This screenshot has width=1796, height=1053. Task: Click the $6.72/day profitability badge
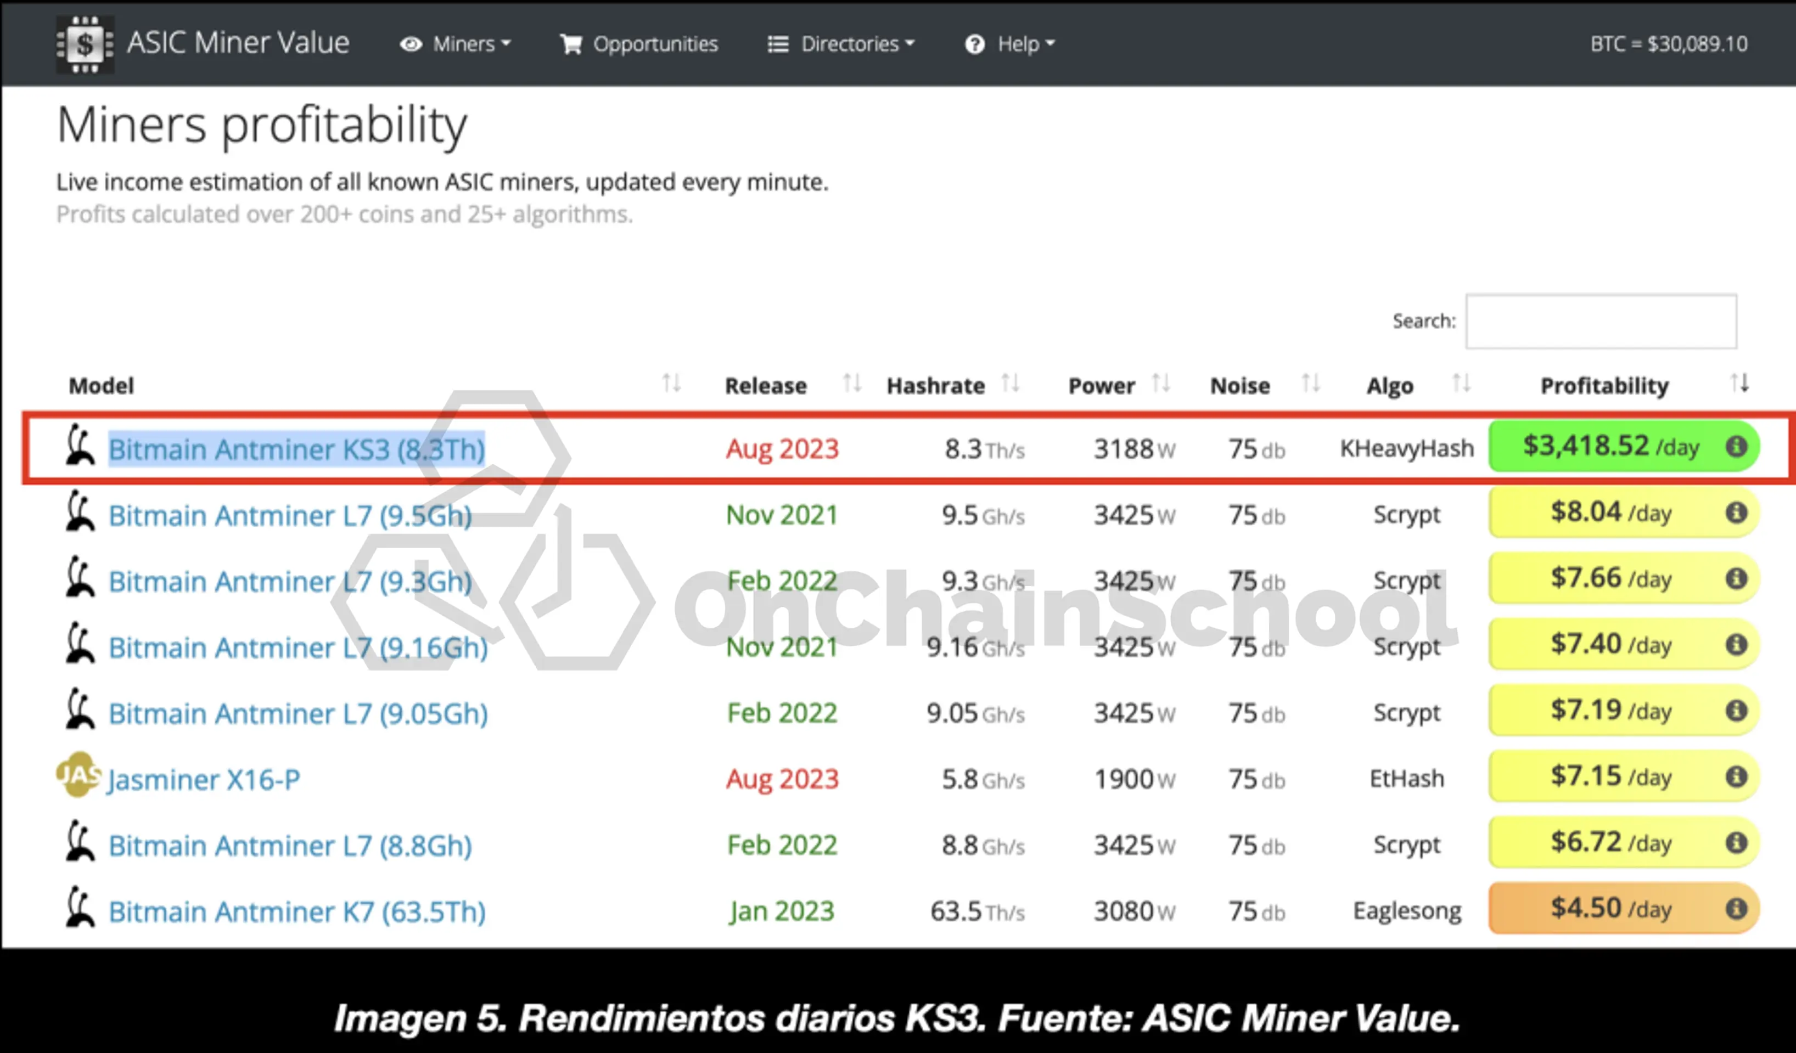point(1624,843)
